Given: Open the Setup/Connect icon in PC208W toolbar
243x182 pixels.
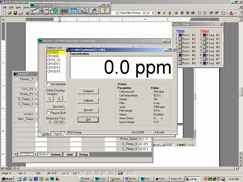Looking at the screenshot, I should (34, 11).
